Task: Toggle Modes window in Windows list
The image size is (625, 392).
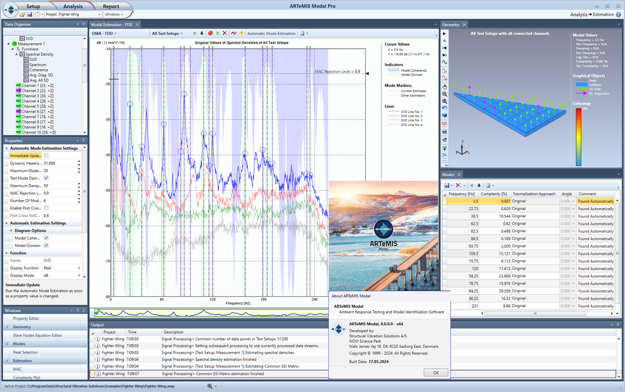Action: [x=44, y=344]
